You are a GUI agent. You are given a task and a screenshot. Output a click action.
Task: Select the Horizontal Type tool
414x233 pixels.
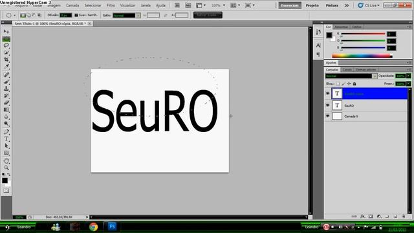coord(6,139)
